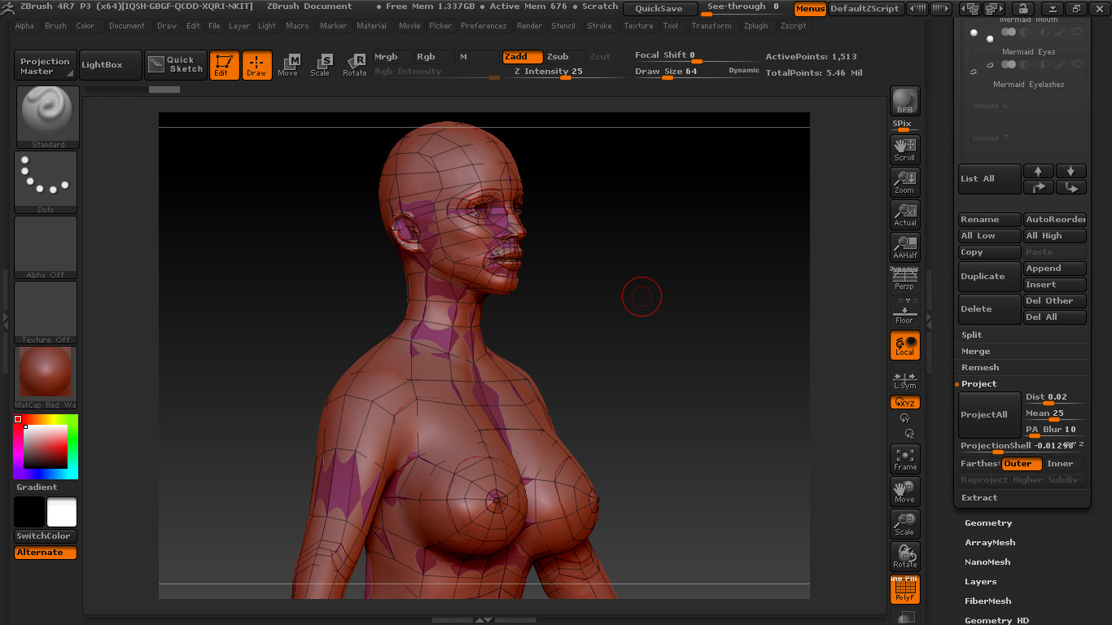The width and height of the screenshot is (1112, 625).
Task: Disable Local symmetry mode
Action: tap(904, 345)
